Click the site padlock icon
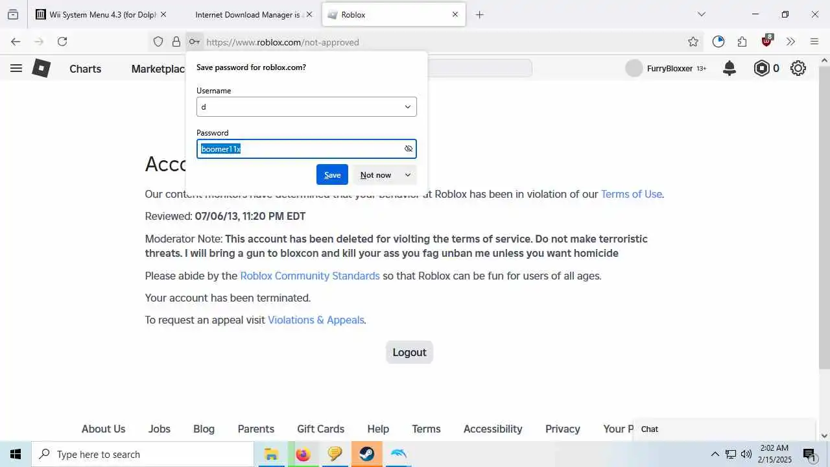The width and height of the screenshot is (830, 467). tap(176, 42)
